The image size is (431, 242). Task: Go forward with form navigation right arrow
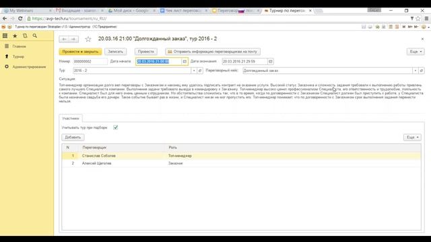pyautogui.click(x=73, y=39)
